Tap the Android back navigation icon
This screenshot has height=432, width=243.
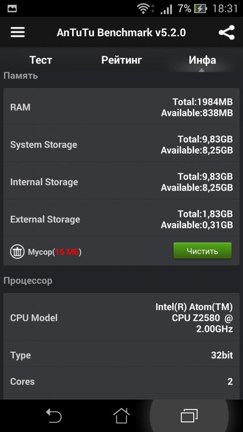[x=54, y=416]
